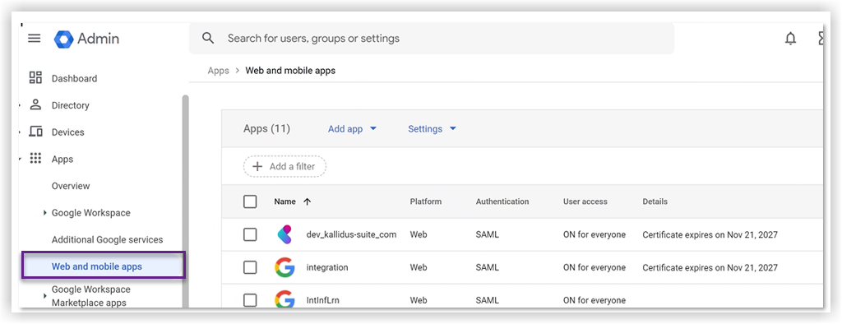The width and height of the screenshot is (842, 324).
Task: Click the Details column header
Action: click(655, 201)
